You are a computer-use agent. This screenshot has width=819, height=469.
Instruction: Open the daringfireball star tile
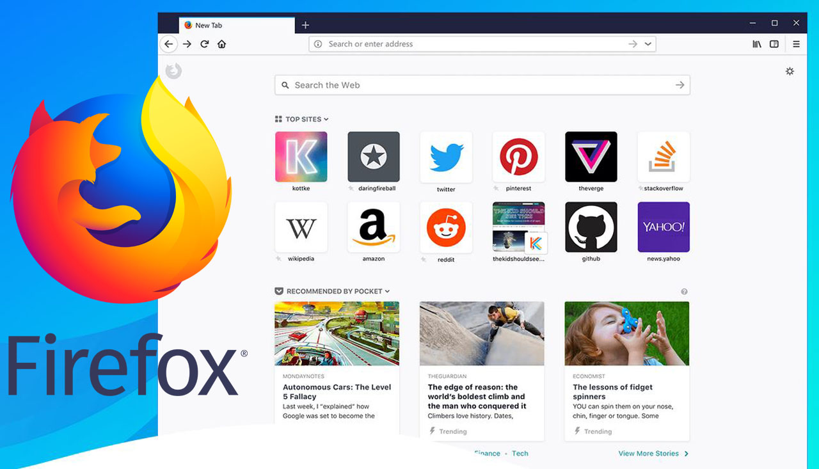click(374, 157)
